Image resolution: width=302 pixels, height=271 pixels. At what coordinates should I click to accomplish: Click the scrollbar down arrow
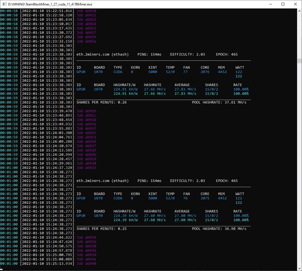click(300, 268)
